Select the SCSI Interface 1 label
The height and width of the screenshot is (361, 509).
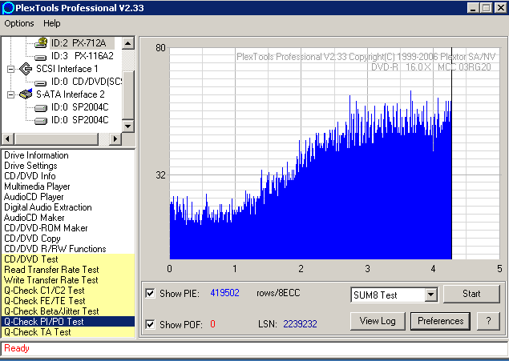click(x=67, y=69)
